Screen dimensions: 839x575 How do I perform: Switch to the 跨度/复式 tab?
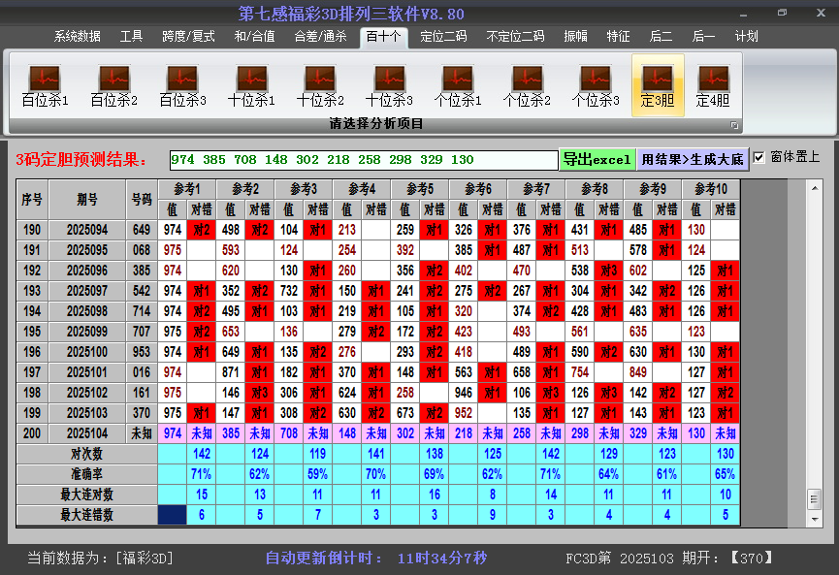188,37
